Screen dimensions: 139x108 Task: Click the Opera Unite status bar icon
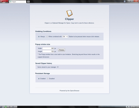click(x=9, y=107)
